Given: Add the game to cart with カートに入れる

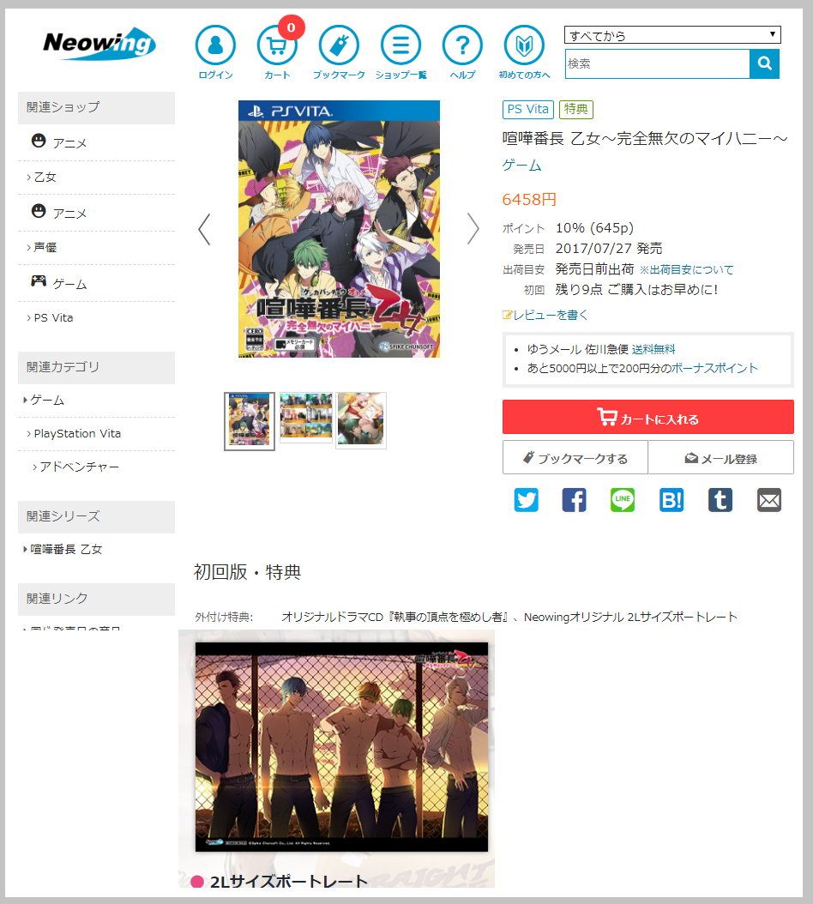Looking at the screenshot, I should [x=648, y=417].
